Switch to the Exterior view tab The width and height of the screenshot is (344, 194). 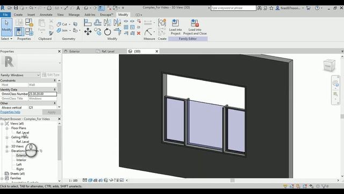pos(75,51)
